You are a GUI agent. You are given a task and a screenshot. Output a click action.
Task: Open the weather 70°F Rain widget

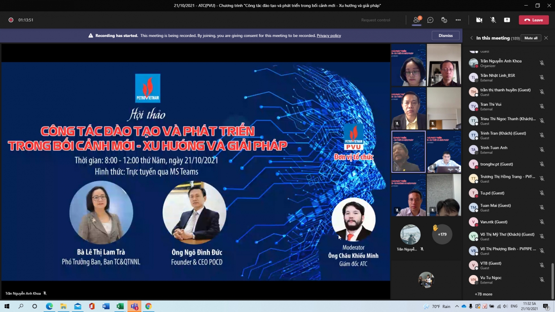coord(437,306)
